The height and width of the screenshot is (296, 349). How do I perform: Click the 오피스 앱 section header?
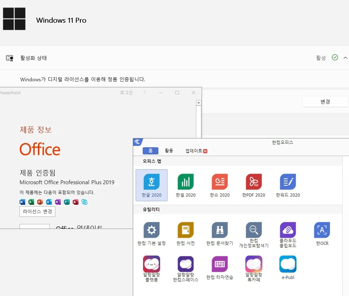click(152, 161)
